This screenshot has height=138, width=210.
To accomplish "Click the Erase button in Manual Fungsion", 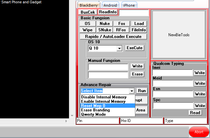I will (x=137, y=74).
